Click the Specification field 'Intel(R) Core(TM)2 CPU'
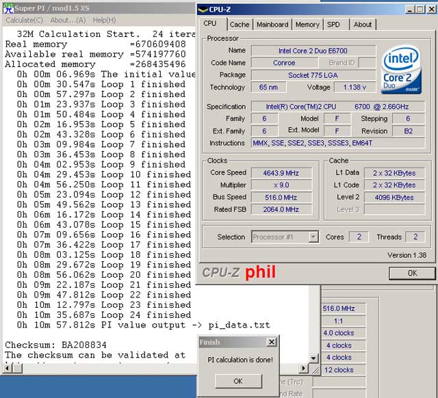The image size is (438, 398). [338, 107]
